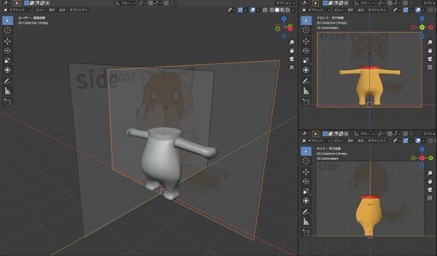Activate the Measure tool in main viewport

click(8, 91)
